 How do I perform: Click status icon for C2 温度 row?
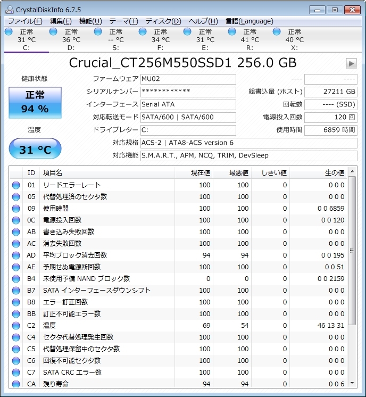click(16, 326)
